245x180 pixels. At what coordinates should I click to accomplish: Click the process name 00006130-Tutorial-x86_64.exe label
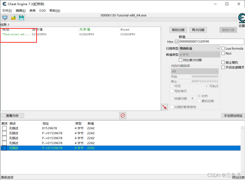pos(124,15)
